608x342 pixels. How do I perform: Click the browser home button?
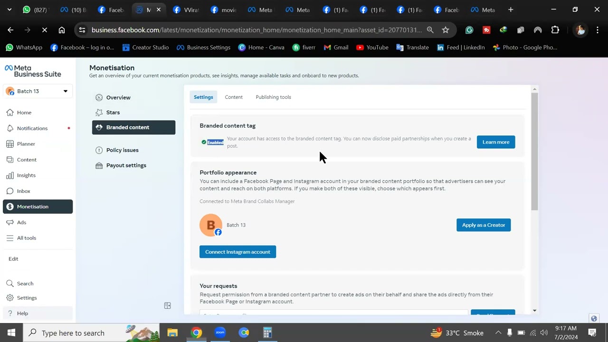[x=62, y=30]
